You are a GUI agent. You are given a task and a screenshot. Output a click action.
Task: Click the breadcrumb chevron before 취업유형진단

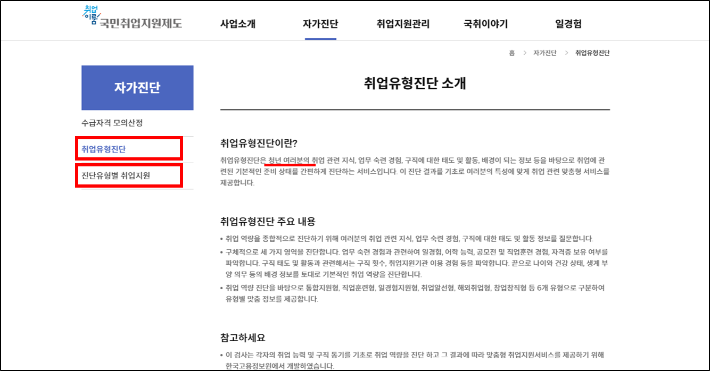pos(567,53)
